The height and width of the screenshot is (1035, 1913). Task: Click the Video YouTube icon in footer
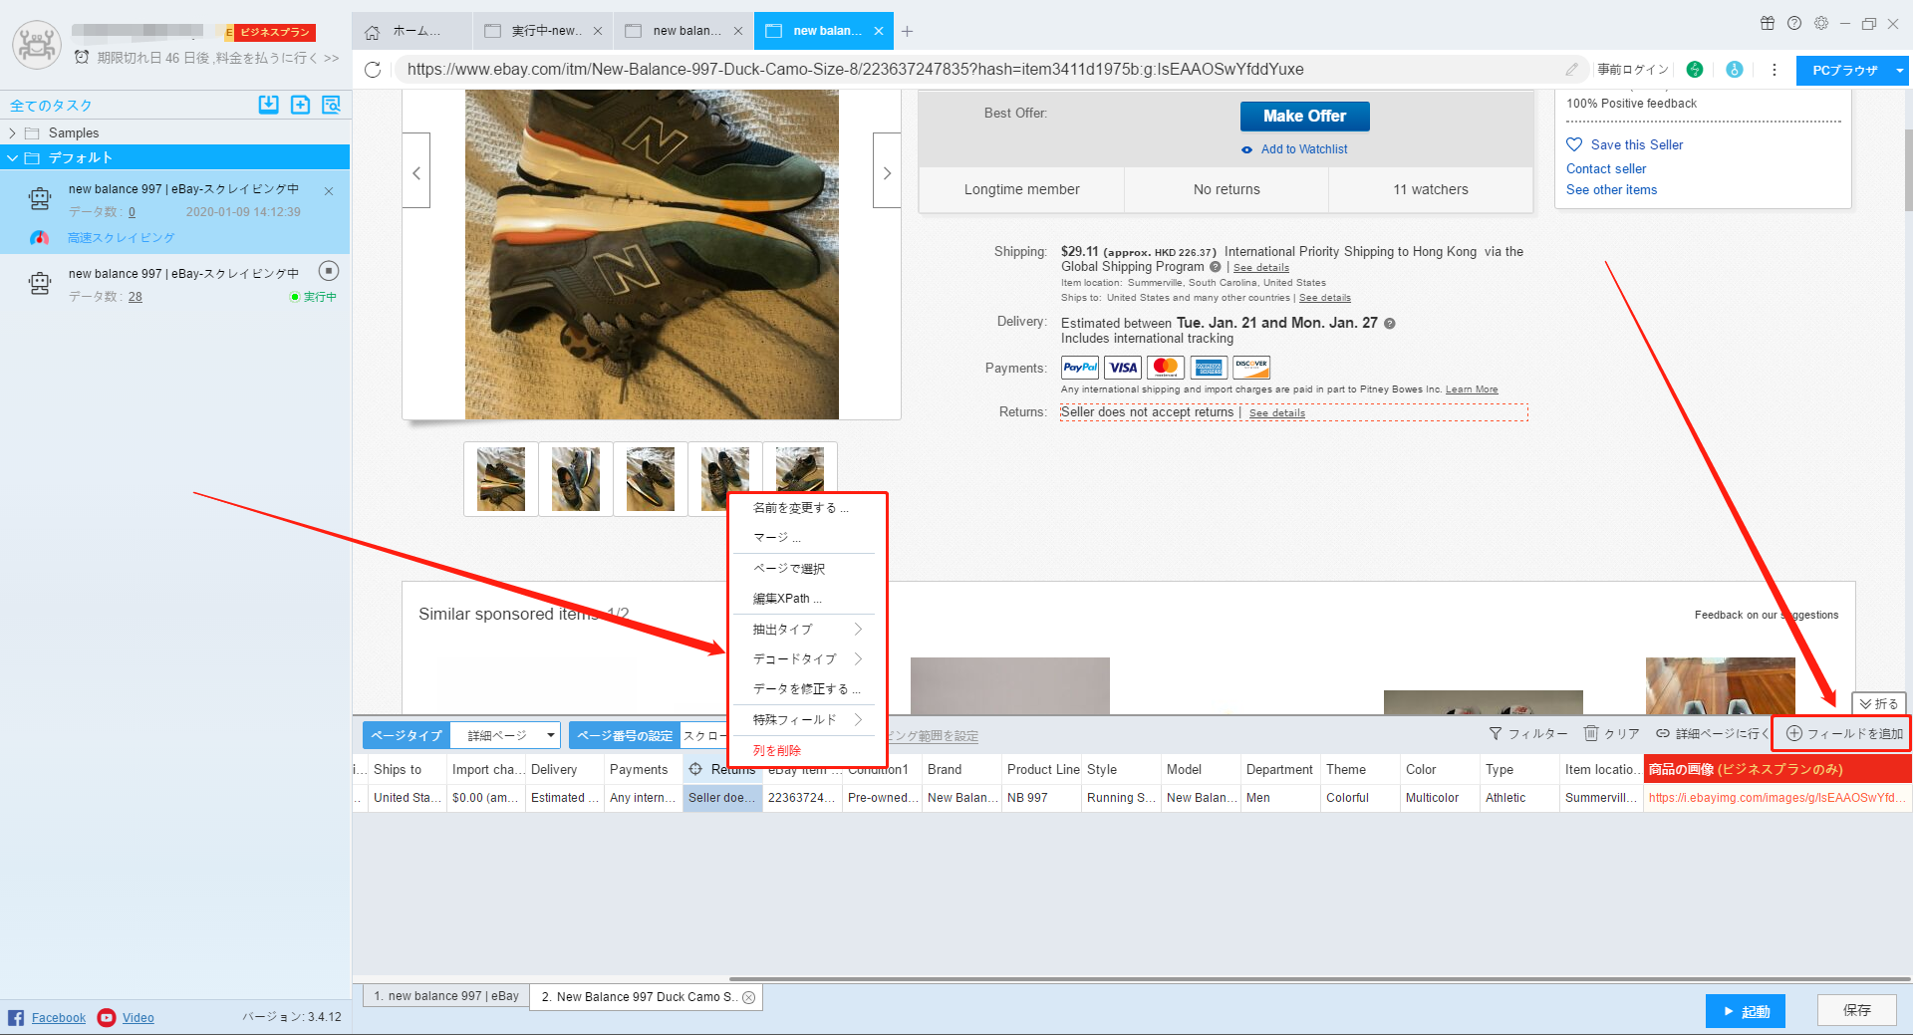coord(107,1017)
